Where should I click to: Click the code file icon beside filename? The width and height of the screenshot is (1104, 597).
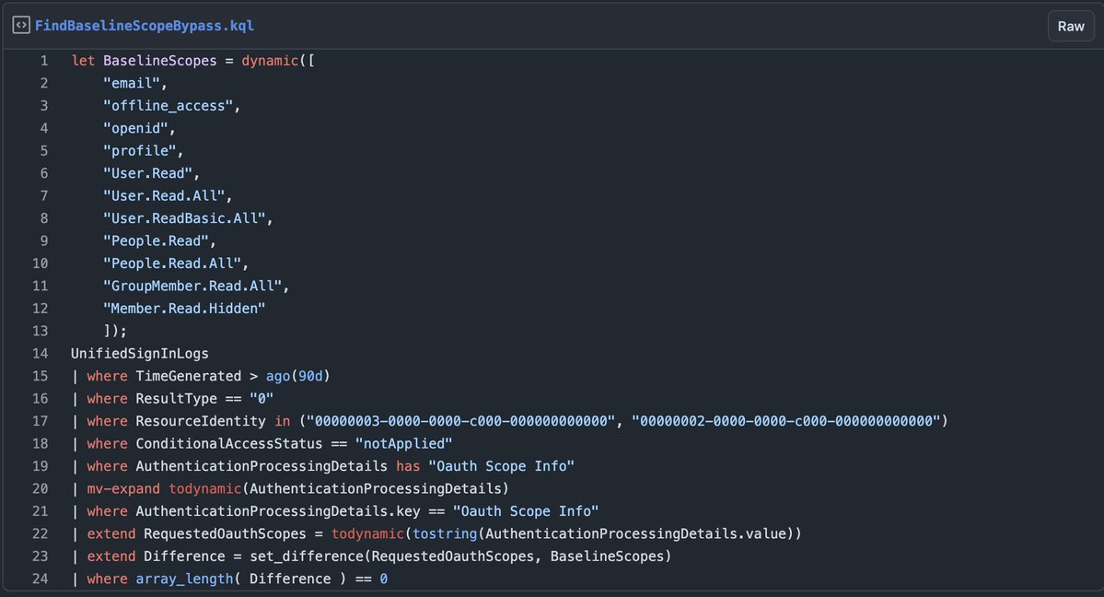point(21,26)
